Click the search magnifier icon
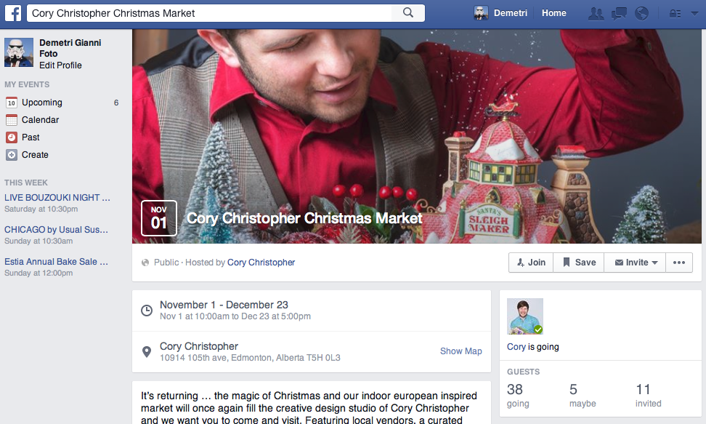 408,12
